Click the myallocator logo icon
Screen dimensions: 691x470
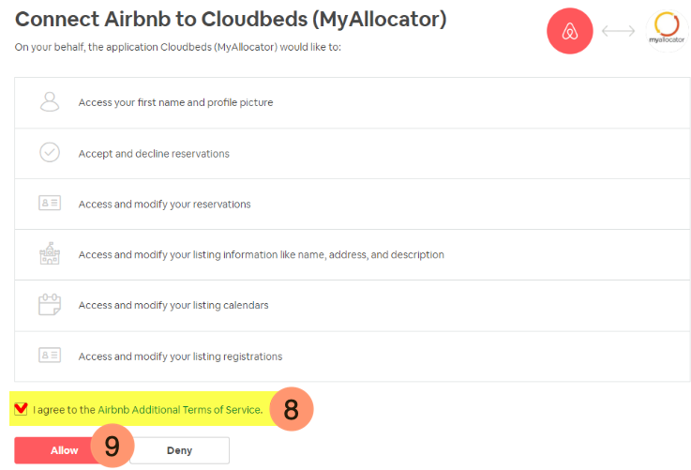point(668,30)
